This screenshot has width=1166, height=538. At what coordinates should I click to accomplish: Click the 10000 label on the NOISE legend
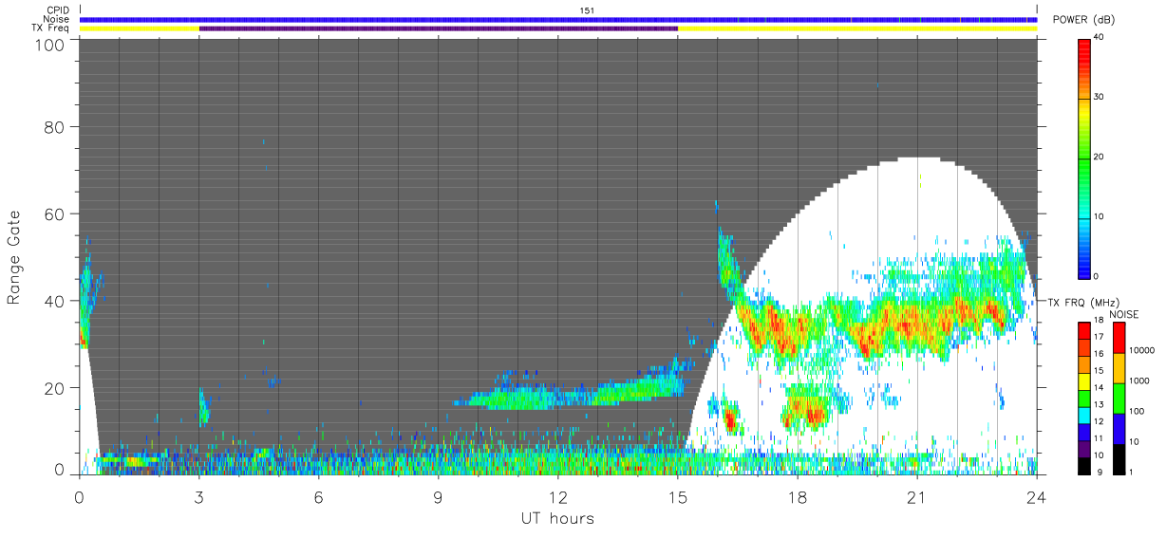click(x=1141, y=350)
